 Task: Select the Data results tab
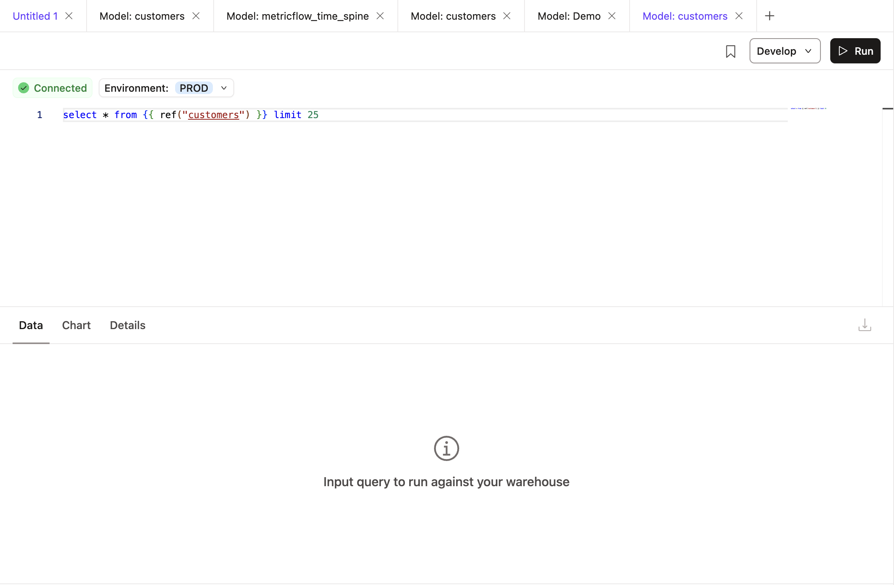[31, 325]
